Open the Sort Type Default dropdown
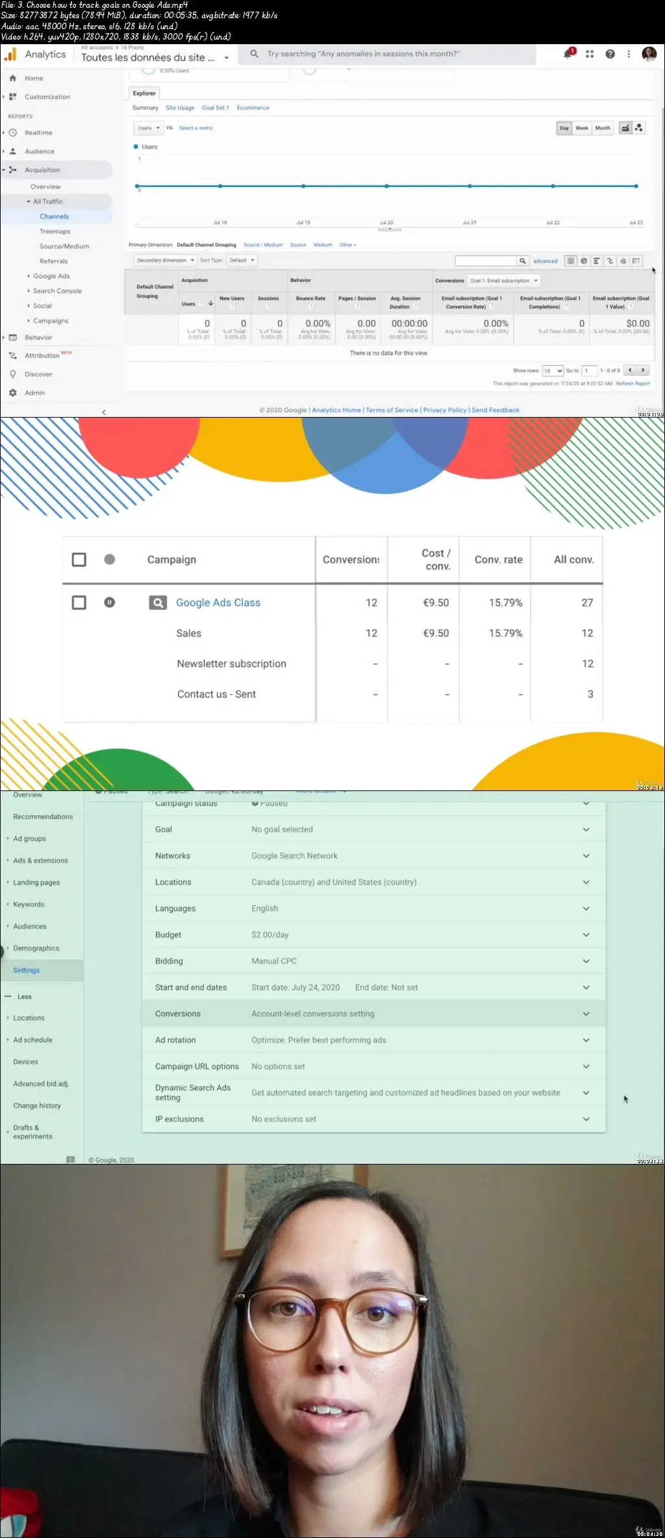665x1538 pixels. 242,260
